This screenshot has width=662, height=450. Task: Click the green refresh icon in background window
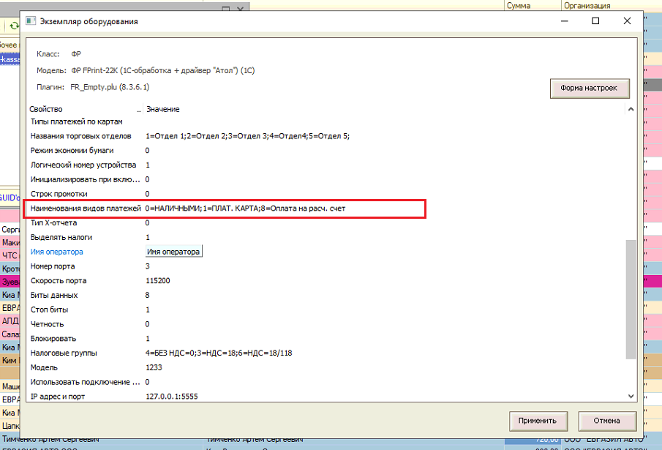(x=15, y=26)
